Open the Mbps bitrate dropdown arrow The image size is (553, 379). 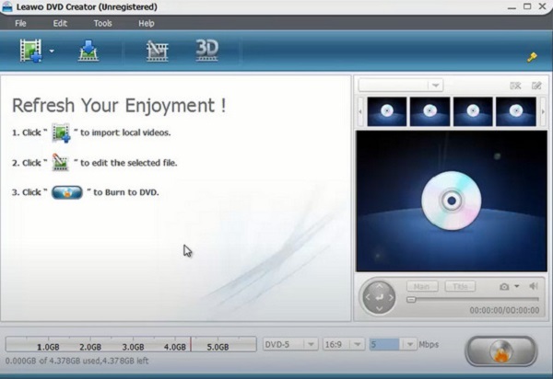point(410,344)
